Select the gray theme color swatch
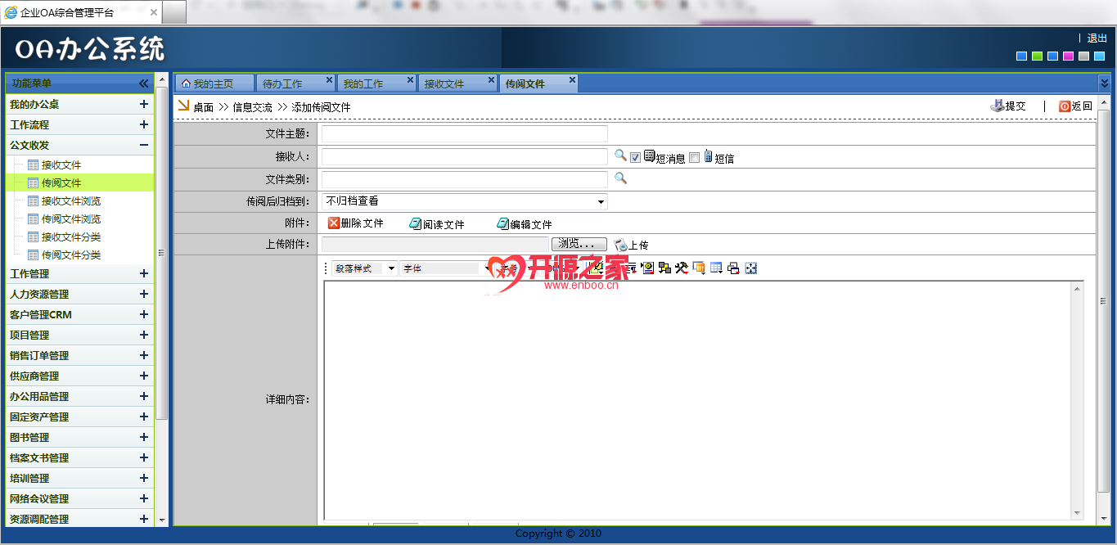Screen dimensions: 1117x545 click(x=1083, y=56)
